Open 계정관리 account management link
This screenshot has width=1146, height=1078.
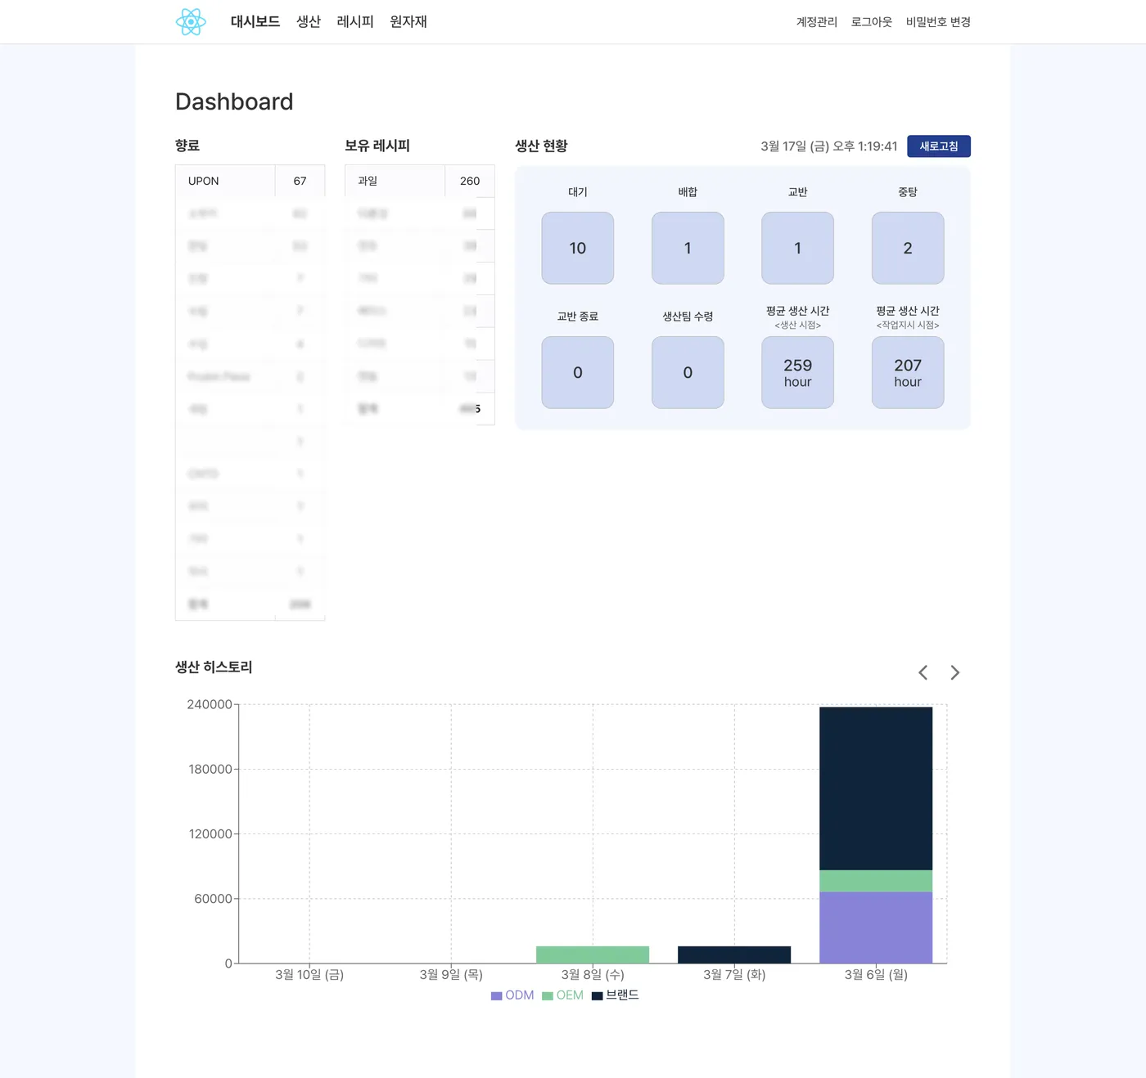[817, 22]
